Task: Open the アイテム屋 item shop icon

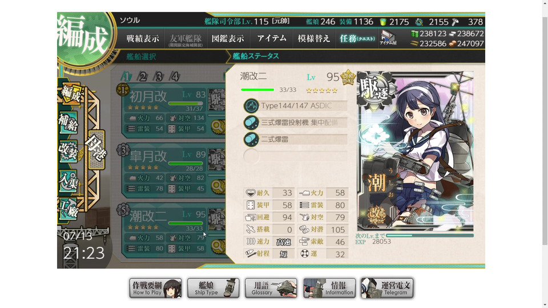Action: click(x=388, y=38)
